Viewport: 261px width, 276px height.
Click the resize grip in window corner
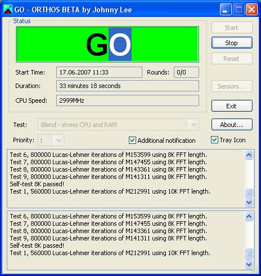click(255, 270)
